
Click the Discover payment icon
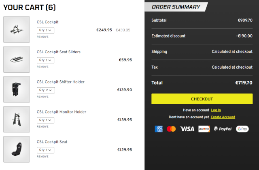pos(204,129)
